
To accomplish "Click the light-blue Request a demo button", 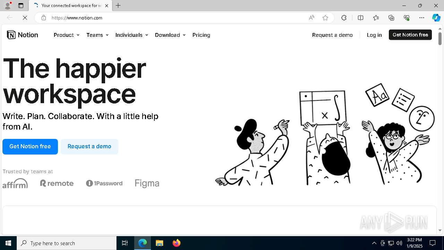I will [89, 147].
